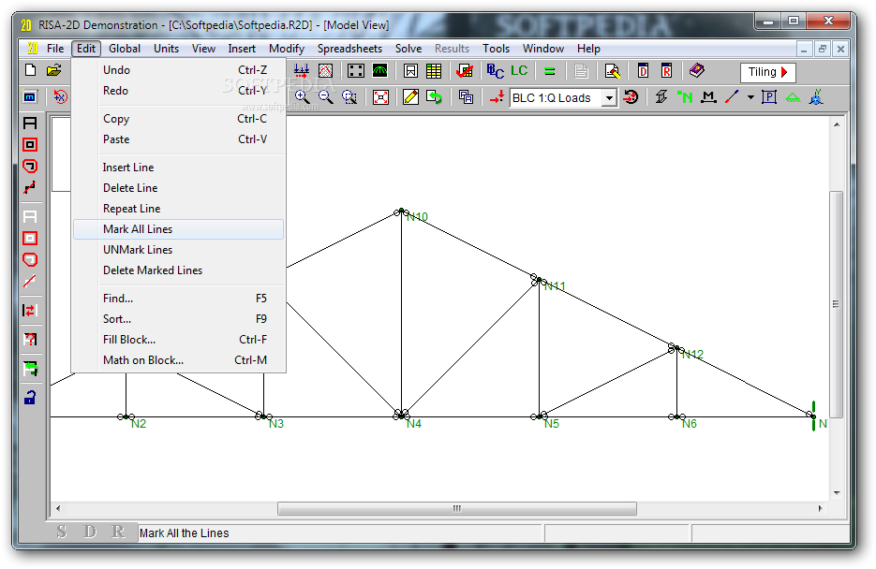Screen dimensions: 876x569
Task: Select Math on Block... menu entry
Action: click(x=178, y=360)
